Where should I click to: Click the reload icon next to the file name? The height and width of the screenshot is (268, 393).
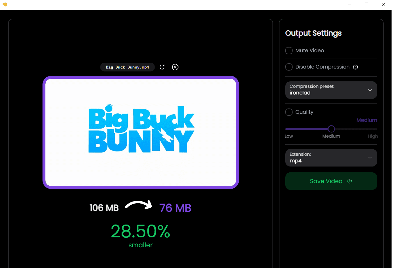coord(162,67)
